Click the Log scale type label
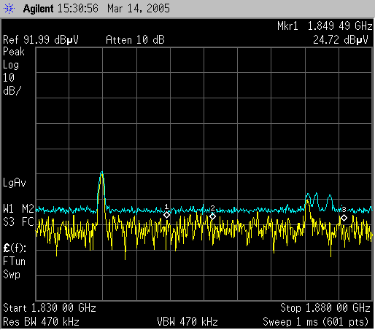This screenshot has height=330, width=375. click(x=11, y=65)
